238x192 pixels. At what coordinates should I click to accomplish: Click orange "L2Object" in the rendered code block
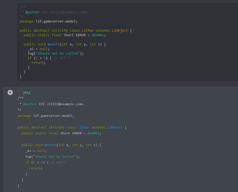pos(120,31)
